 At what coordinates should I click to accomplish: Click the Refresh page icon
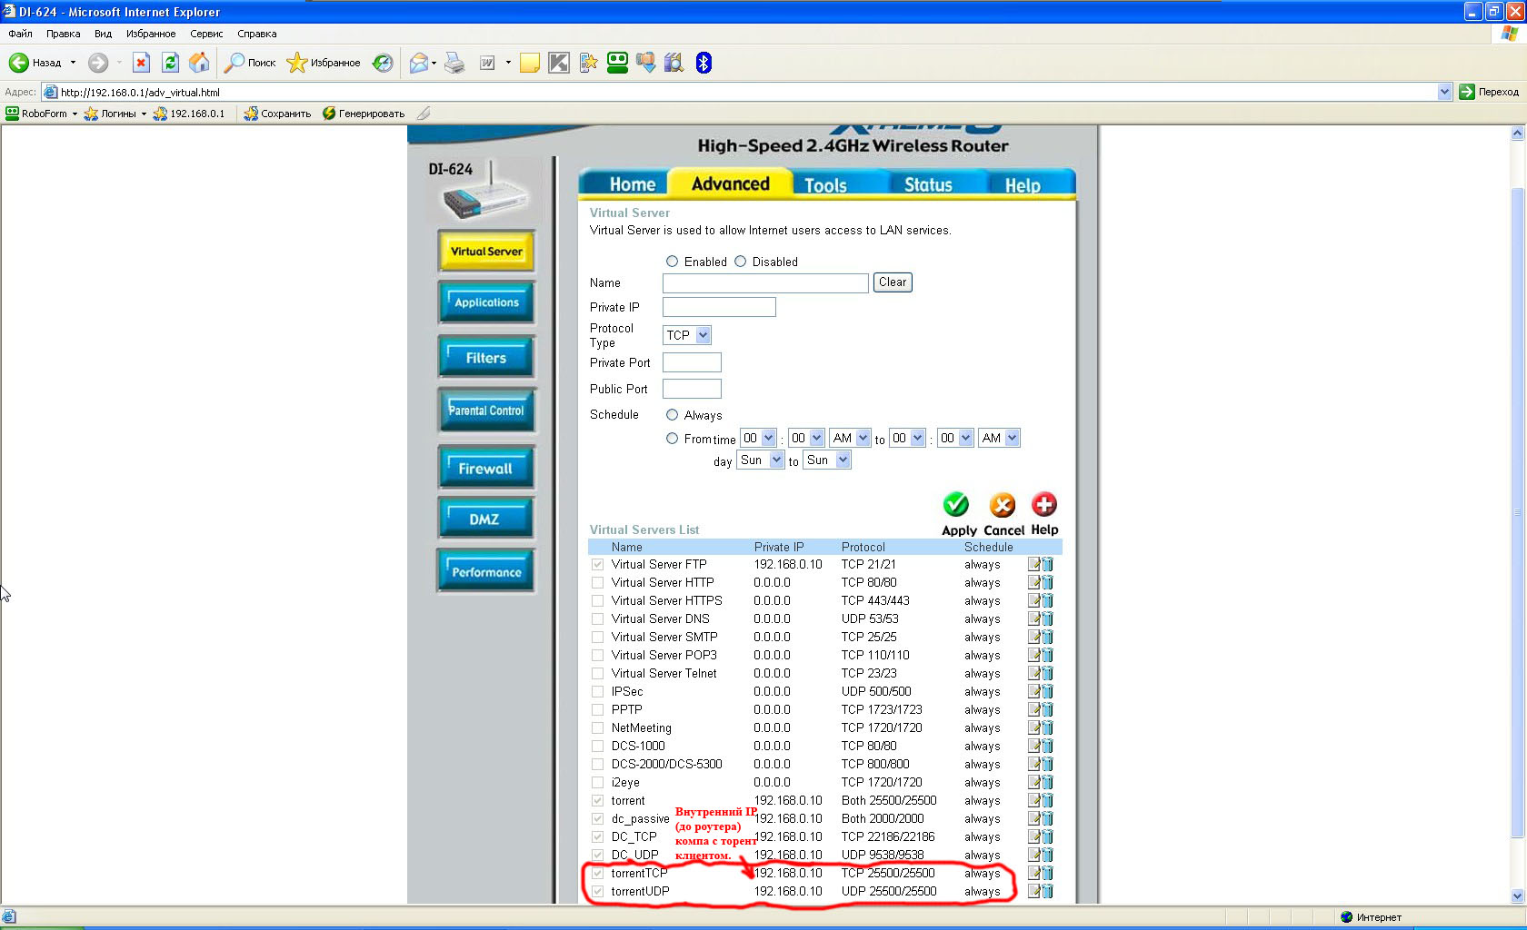coord(170,63)
